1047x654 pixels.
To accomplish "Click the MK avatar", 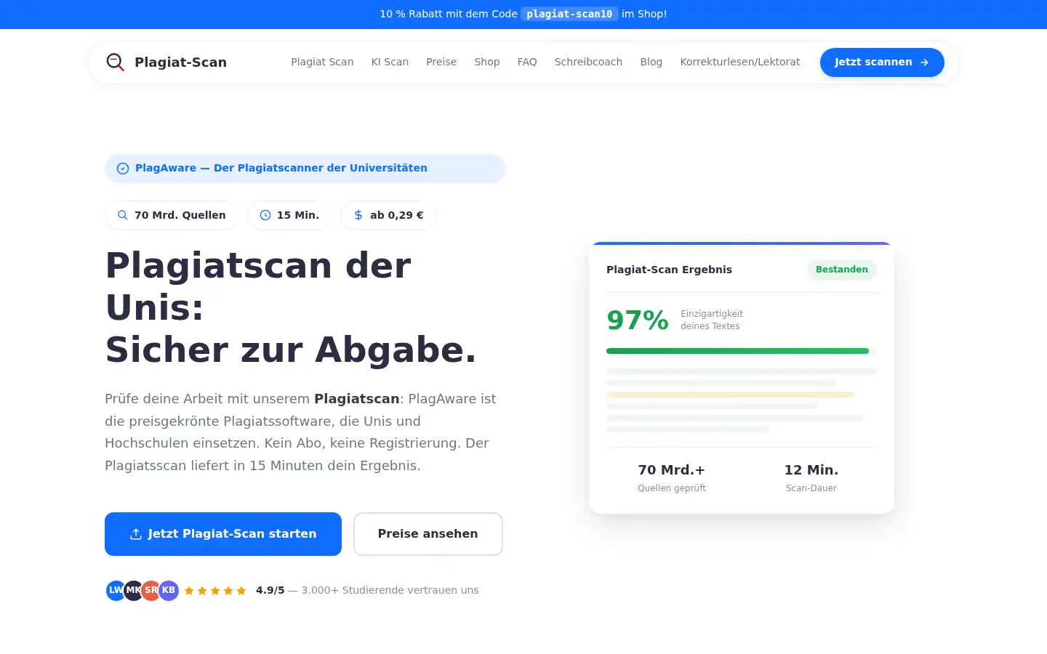I will coord(133,590).
